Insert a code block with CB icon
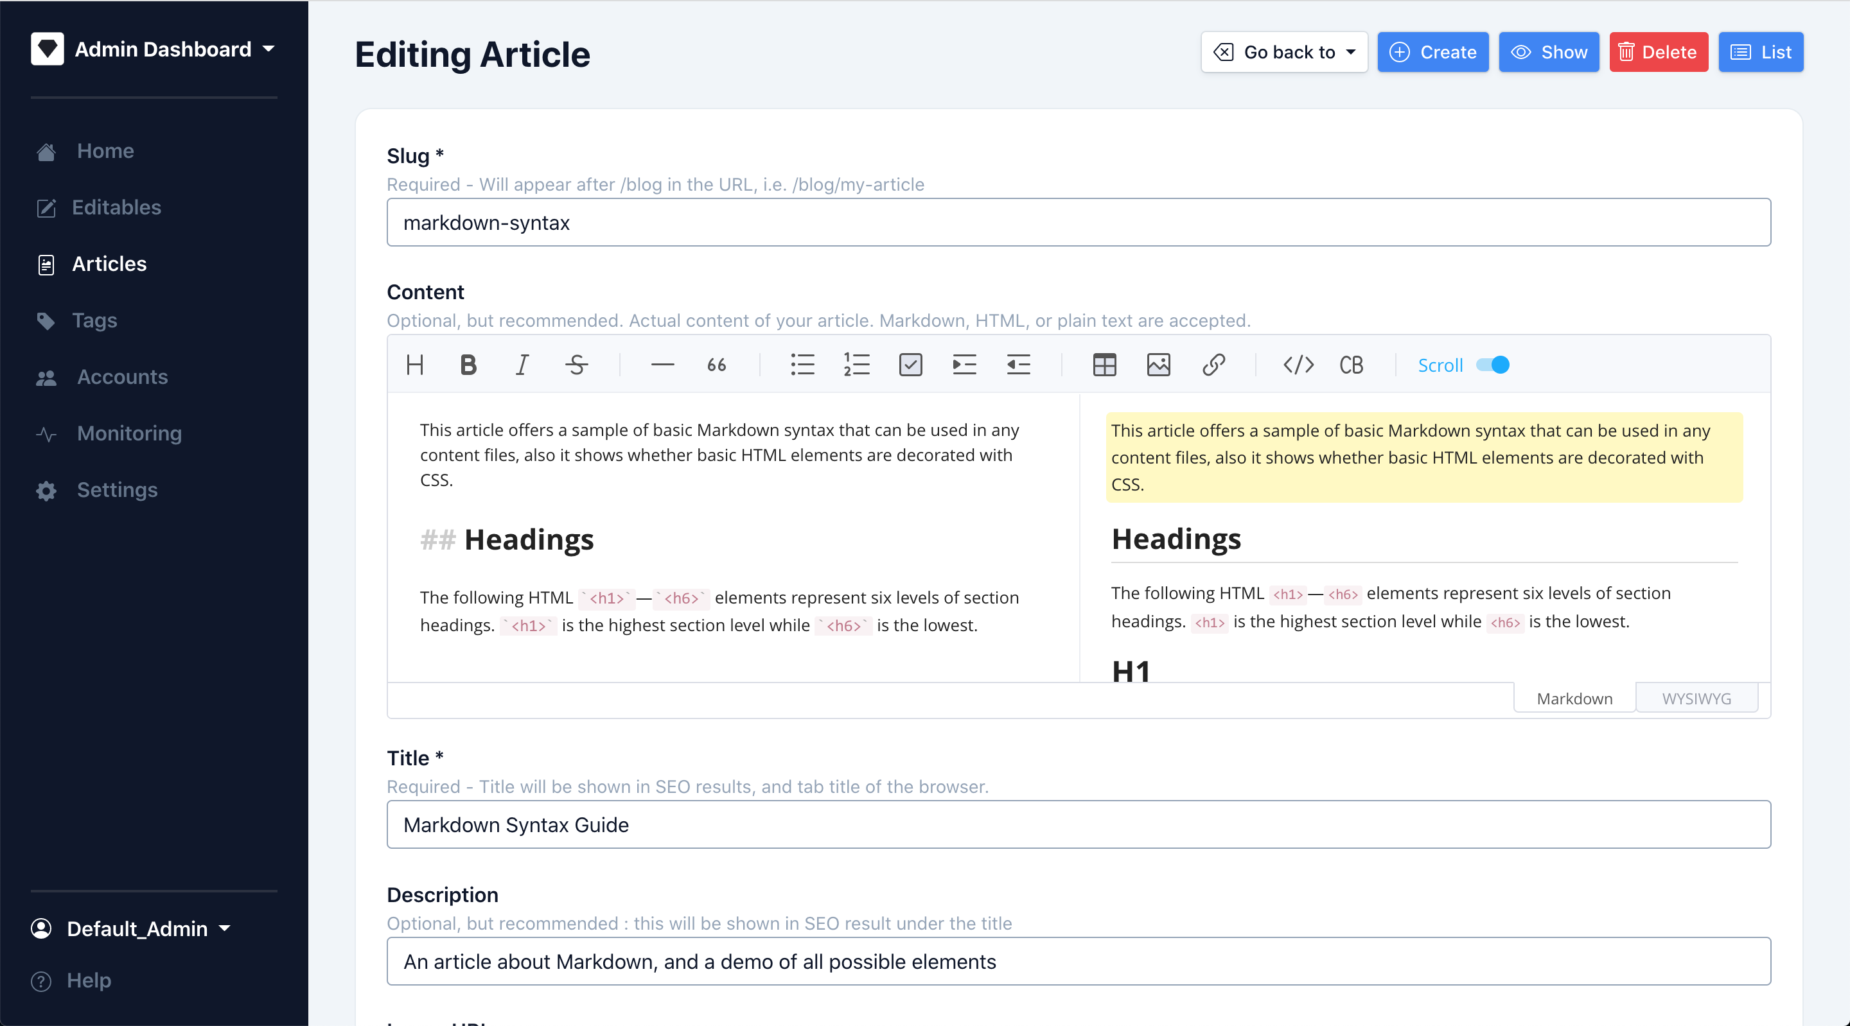Screen dimensions: 1850x1026 (x=1352, y=365)
